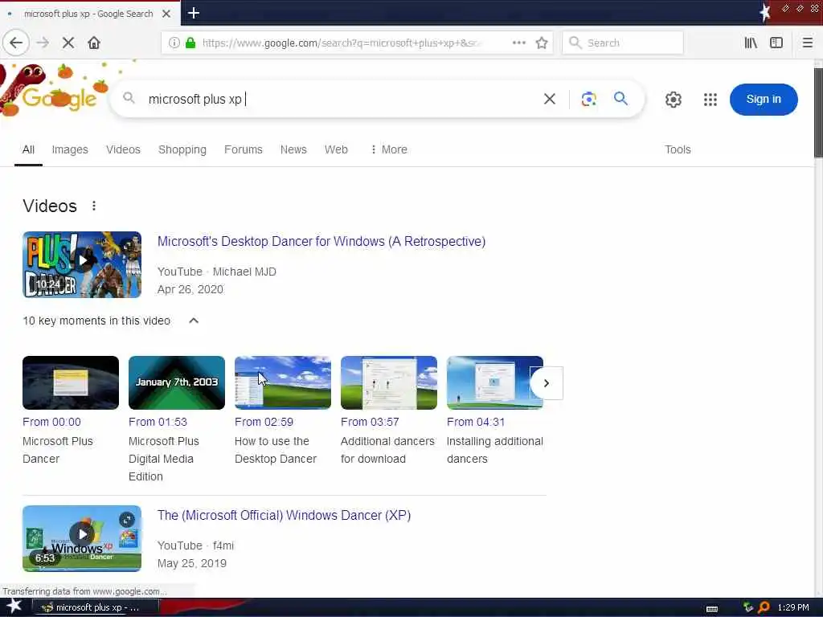Switch to the Videos tab
The height and width of the screenshot is (617, 823).
[123, 149]
